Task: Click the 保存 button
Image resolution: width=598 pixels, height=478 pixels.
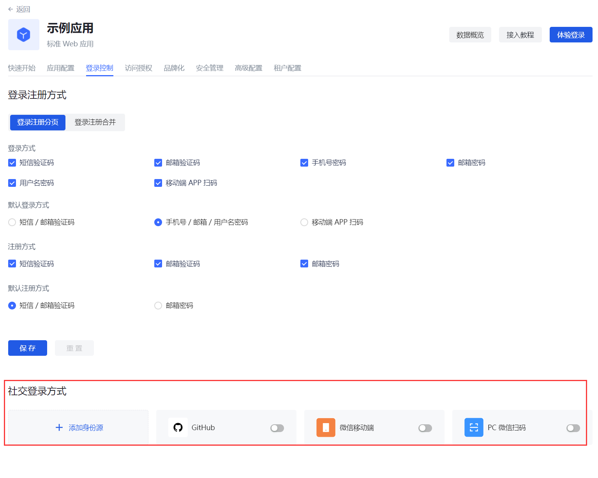Action: [x=28, y=348]
